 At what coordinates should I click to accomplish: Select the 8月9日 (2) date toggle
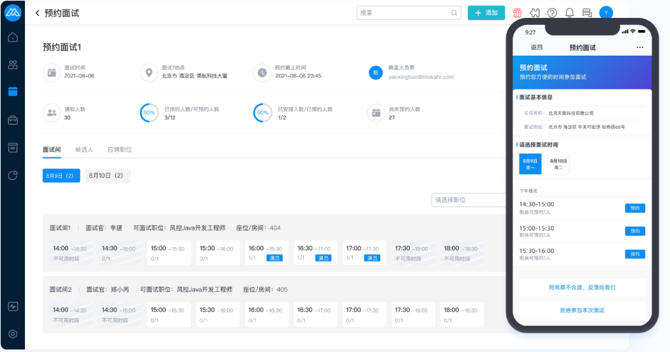click(x=61, y=175)
